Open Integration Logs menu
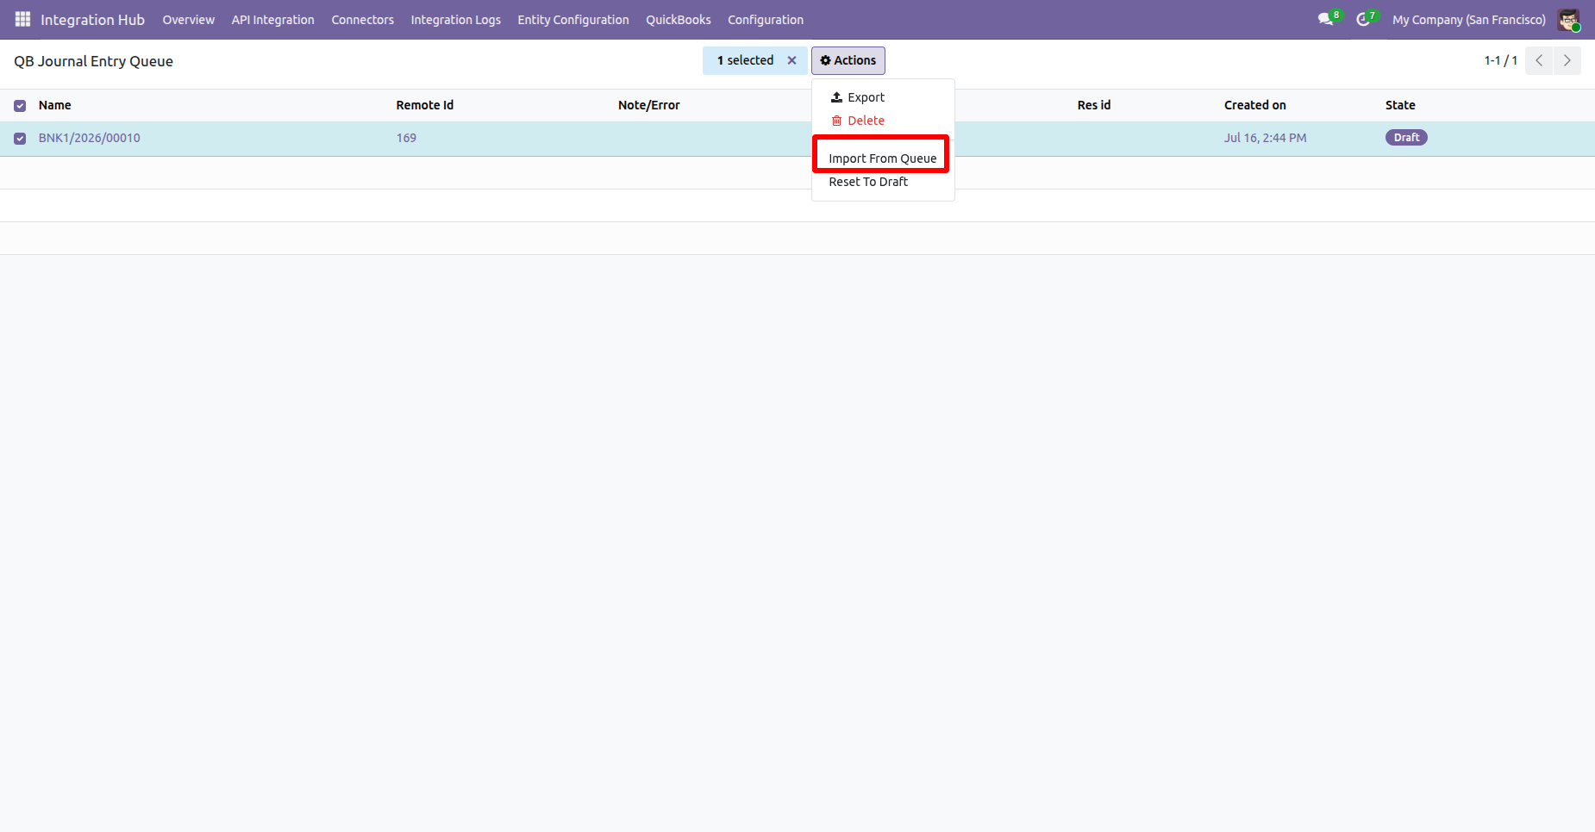 455,20
